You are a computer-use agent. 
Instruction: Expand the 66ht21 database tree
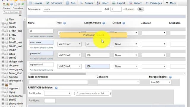tap(3, 23)
